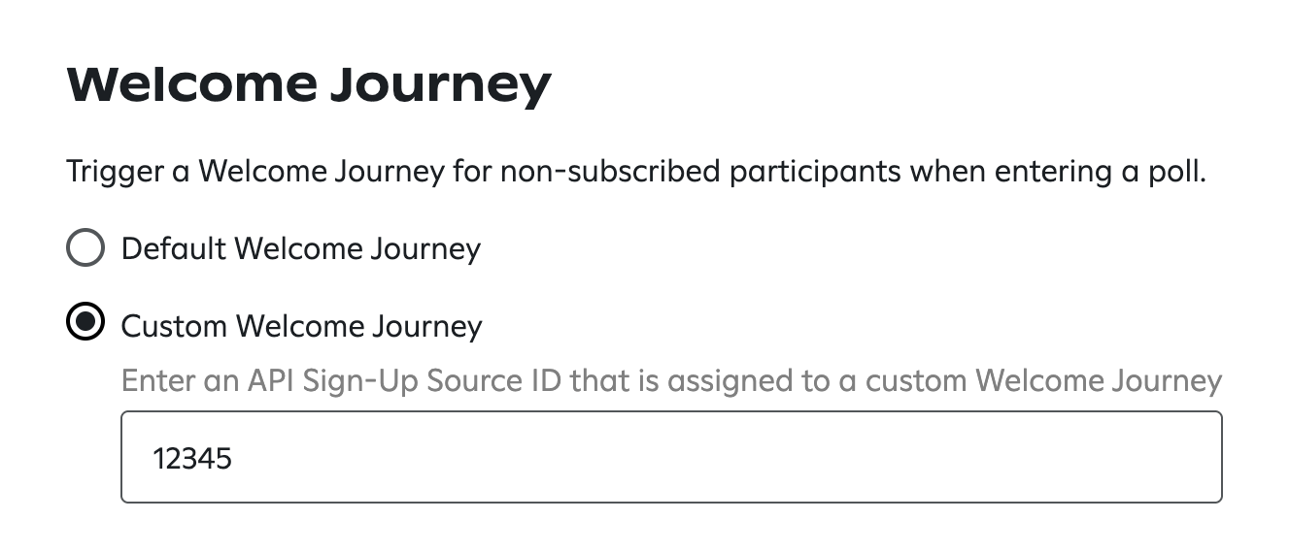Click the 'Welcome Journey' section heading
Image resolution: width=1290 pixels, height=553 pixels.
308,85
